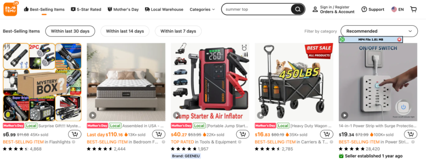This screenshot has width=426, height=165.
Task: Click the search magnifier button
Action: coord(298,9)
